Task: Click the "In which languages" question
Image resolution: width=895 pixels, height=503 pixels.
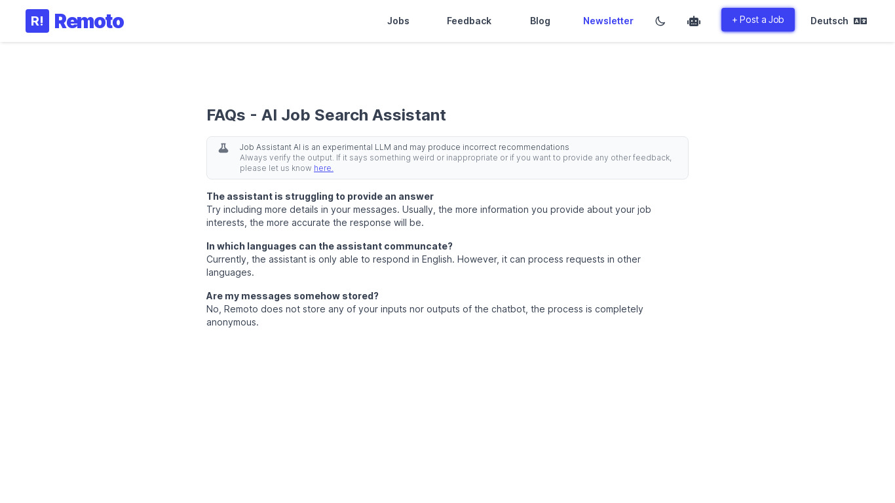Action: tap(329, 246)
